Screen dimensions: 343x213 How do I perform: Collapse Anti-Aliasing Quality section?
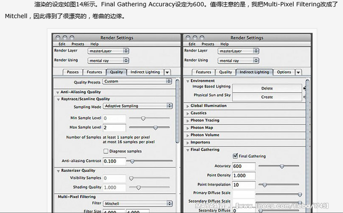click(58, 92)
